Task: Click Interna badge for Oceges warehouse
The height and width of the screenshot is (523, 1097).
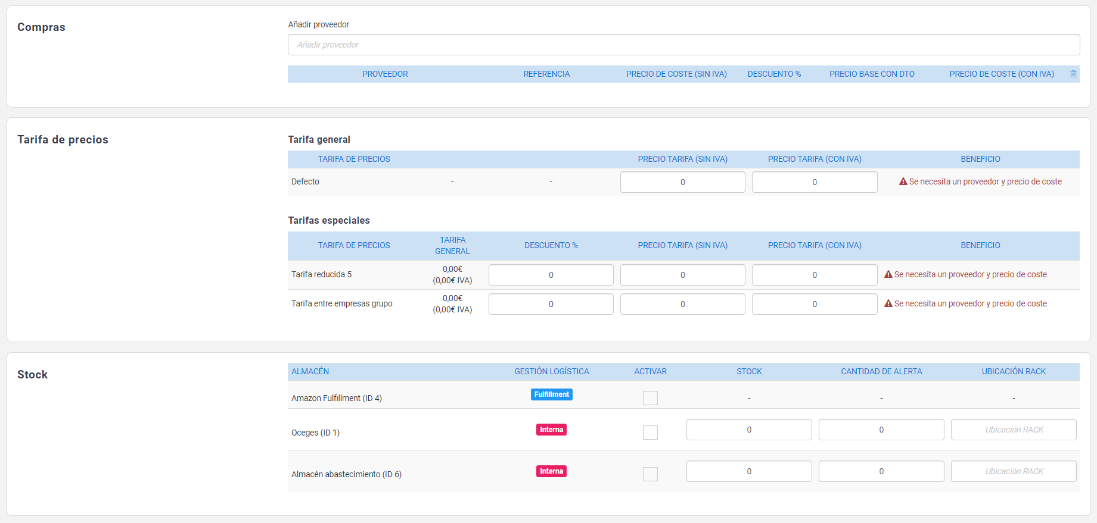Action: 551,430
